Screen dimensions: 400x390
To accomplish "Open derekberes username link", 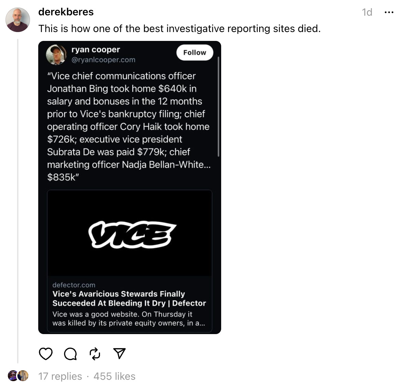I will tap(66, 12).
